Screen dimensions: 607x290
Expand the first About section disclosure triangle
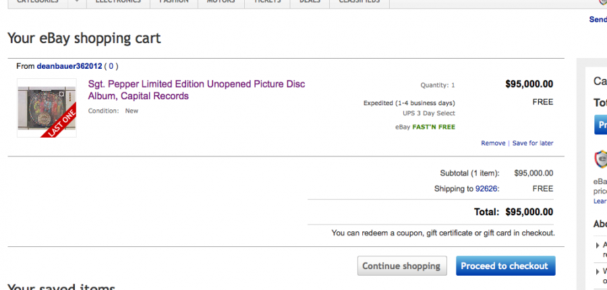598,245
